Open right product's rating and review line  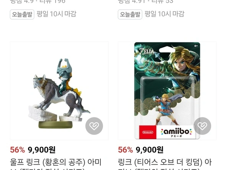(x=146, y=2)
